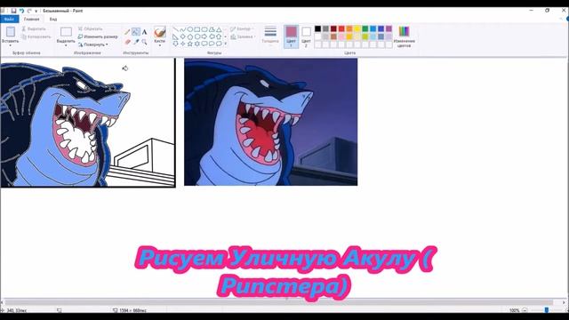Select the Fill with color bucket tool
The width and height of the screenshot is (569, 320).
(x=136, y=32)
